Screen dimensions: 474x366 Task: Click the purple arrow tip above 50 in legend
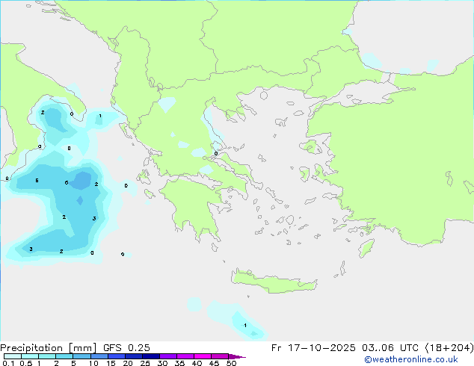[x=237, y=356]
